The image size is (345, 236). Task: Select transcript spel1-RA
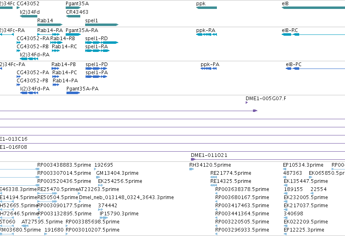tap(97, 51)
